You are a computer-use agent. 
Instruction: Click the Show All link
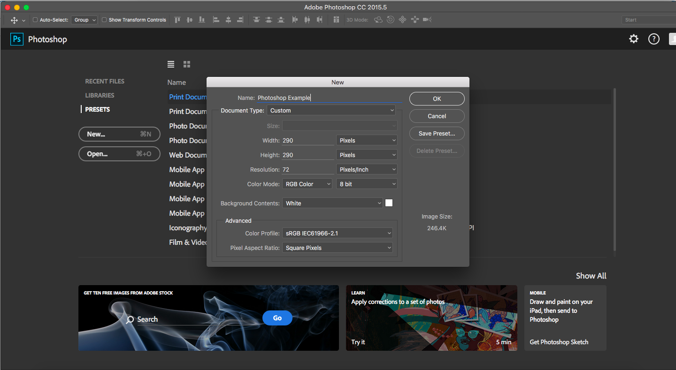click(x=591, y=276)
